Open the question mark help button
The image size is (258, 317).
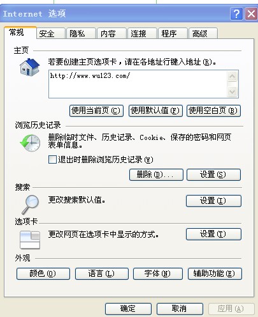click(236, 14)
